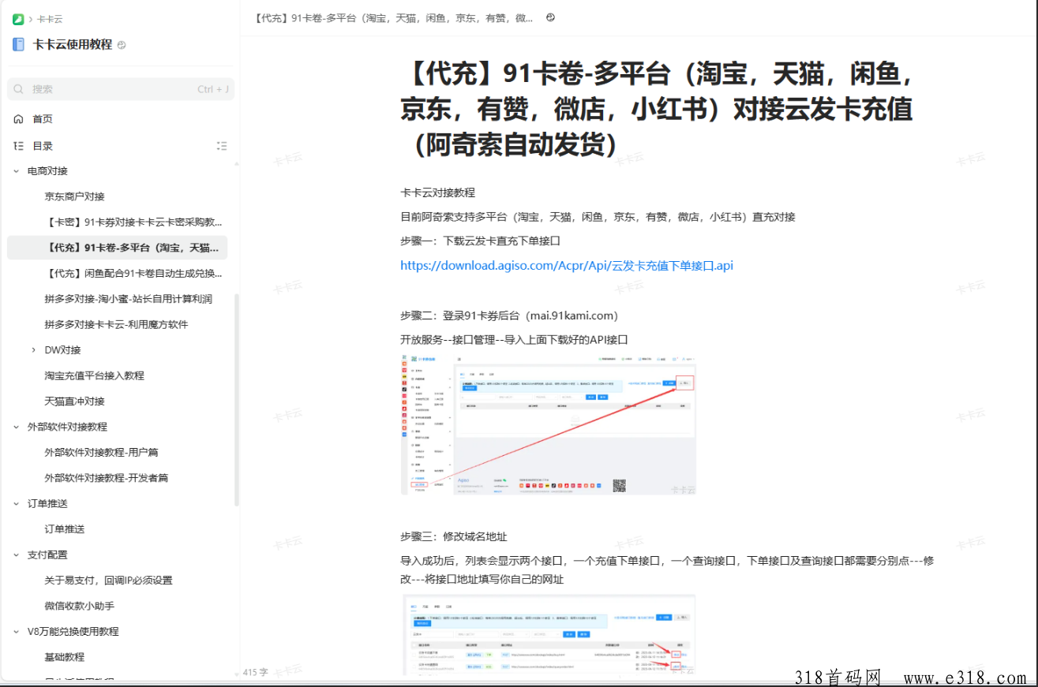Enlarge the 步骤二 interface management screenshot
This screenshot has width=1038, height=687.
(549, 424)
